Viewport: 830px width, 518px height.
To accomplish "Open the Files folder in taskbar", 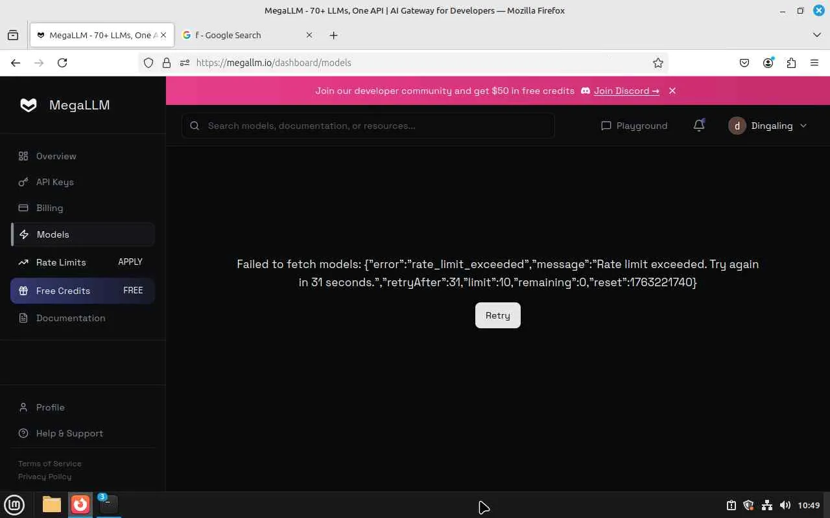I will pyautogui.click(x=52, y=504).
